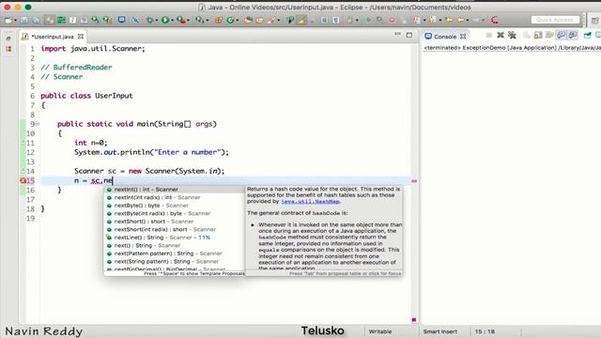Click the blue monitor toolbar icon
This screenshot has height=338, width=601.
(121, 19)
